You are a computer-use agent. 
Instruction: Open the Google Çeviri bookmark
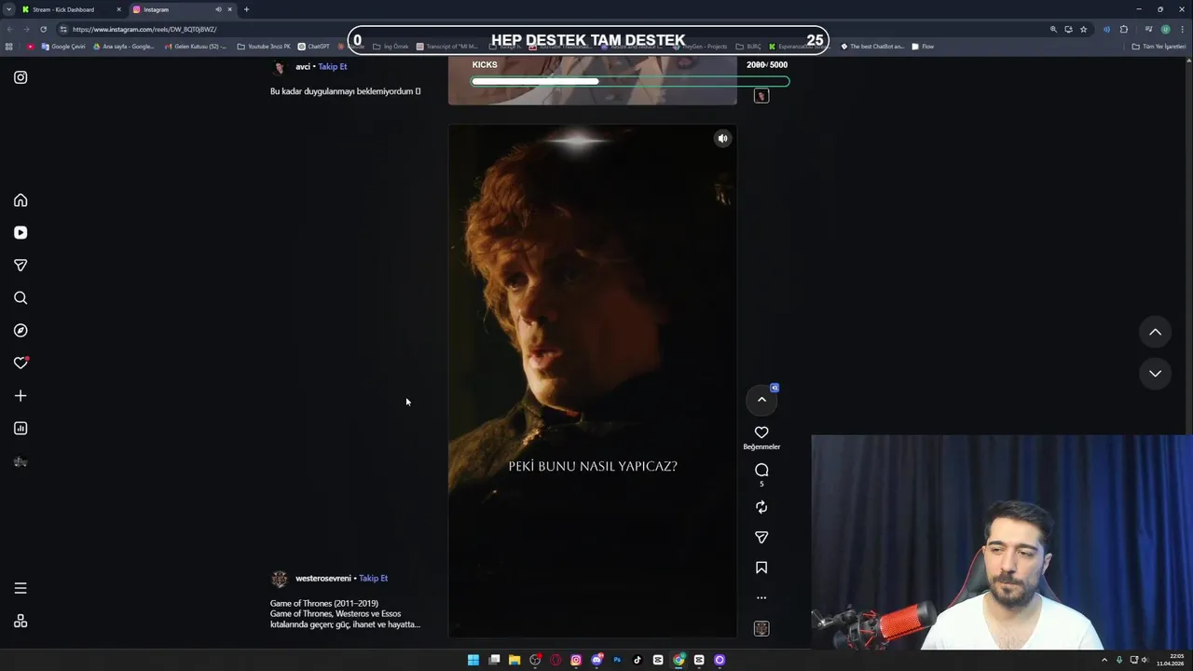click(63, 46)
